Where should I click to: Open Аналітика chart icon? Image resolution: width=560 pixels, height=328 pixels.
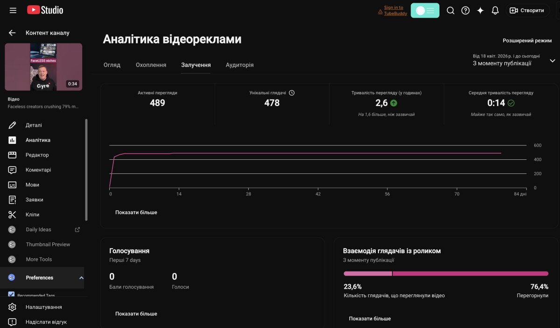click(x=12, y=140)
